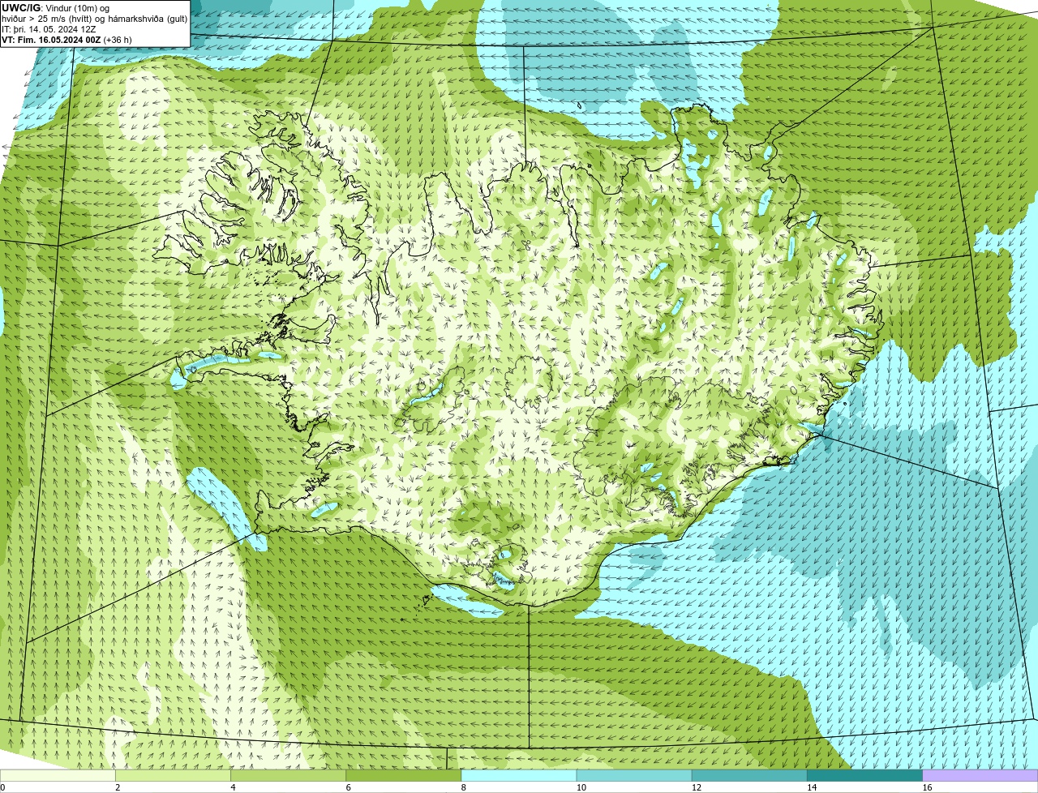Click the legend scale label '2'
1038x793 pixels.
[118, 787]
